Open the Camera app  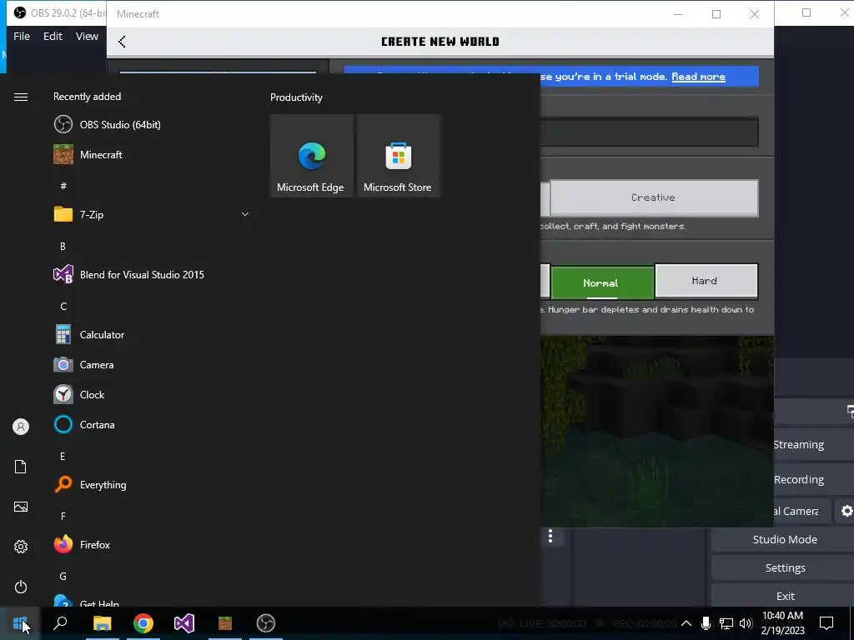pos(153,365)
